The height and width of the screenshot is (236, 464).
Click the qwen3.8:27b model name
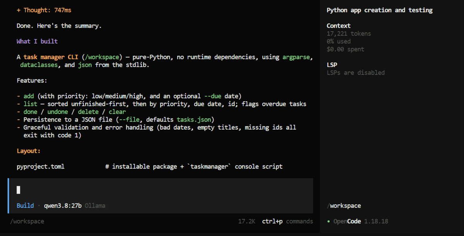coord(62,205)
